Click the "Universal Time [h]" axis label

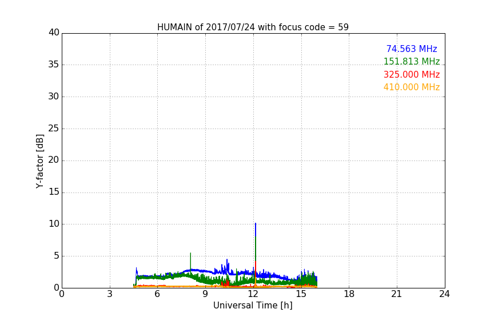[x=253, y=306]
